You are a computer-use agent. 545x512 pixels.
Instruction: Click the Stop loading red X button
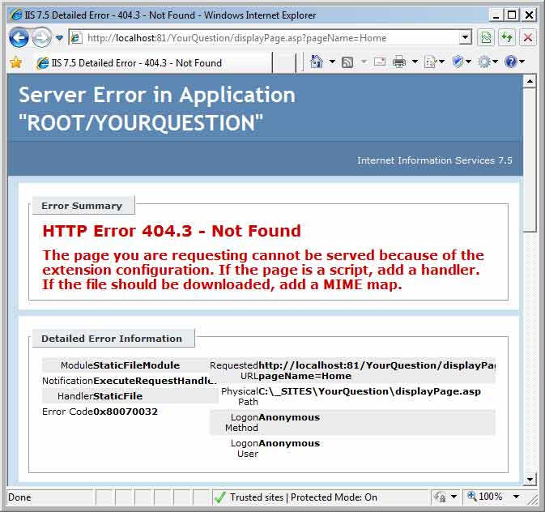pos(528,37)
